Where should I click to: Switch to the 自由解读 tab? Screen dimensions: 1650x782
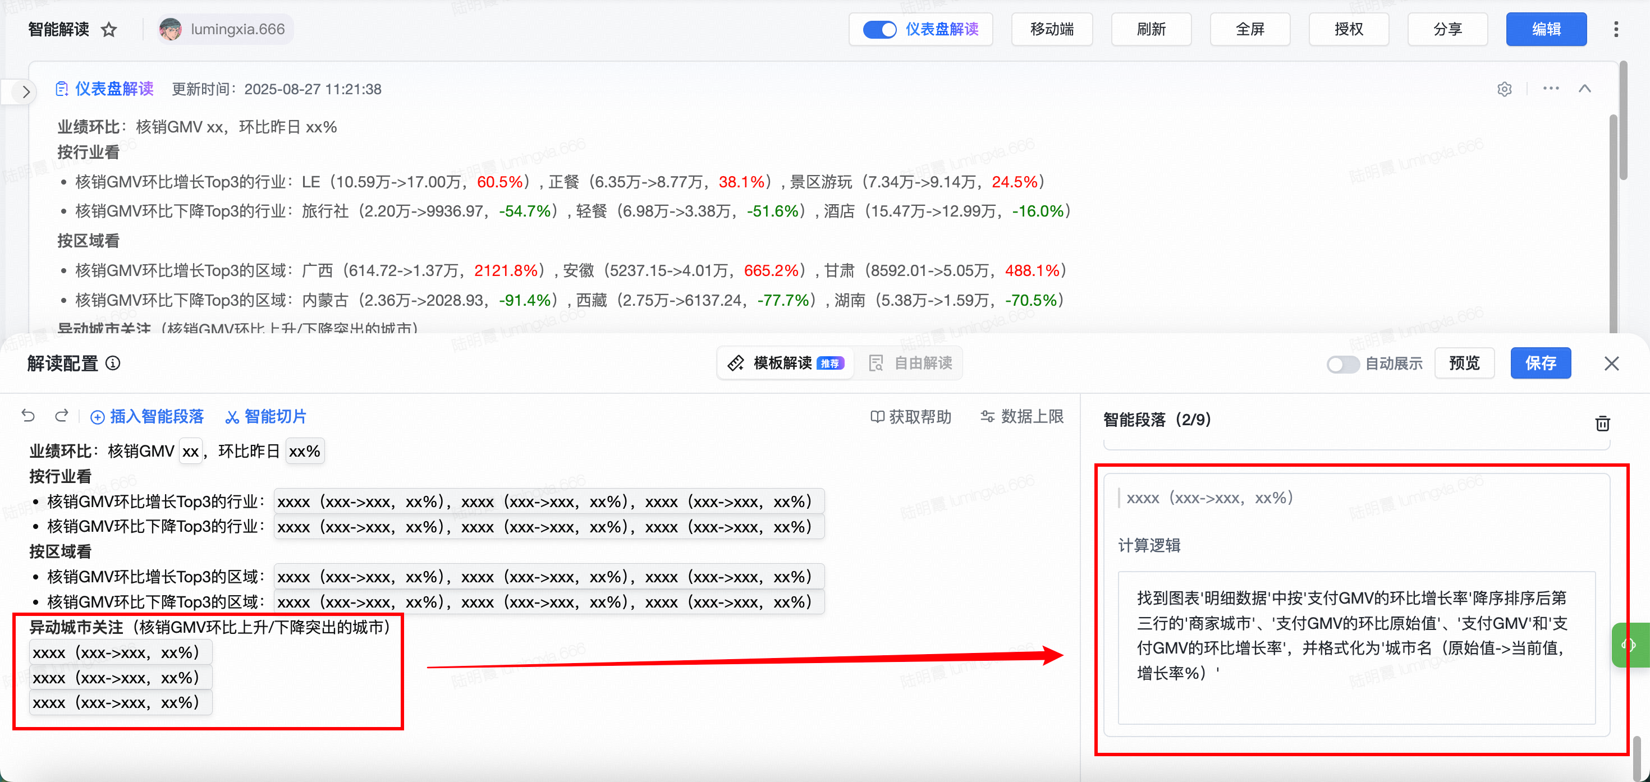tap(910, 363)
